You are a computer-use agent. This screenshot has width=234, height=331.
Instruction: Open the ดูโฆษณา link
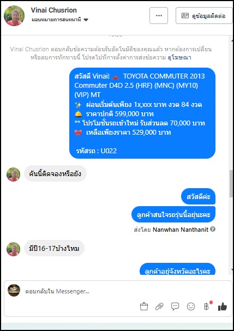[x=179, y=58]
